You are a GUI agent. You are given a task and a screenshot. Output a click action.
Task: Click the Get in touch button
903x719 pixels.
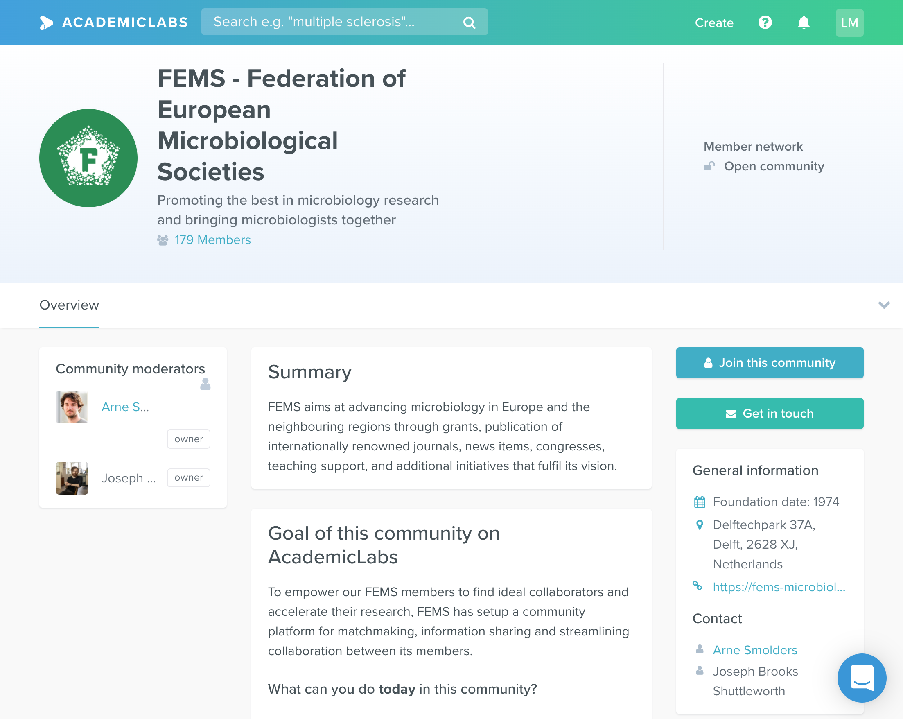click(x=770, y=414)
